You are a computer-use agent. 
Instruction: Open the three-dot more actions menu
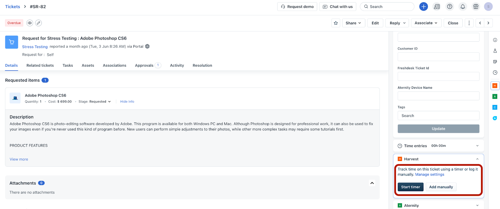[469, 23]
